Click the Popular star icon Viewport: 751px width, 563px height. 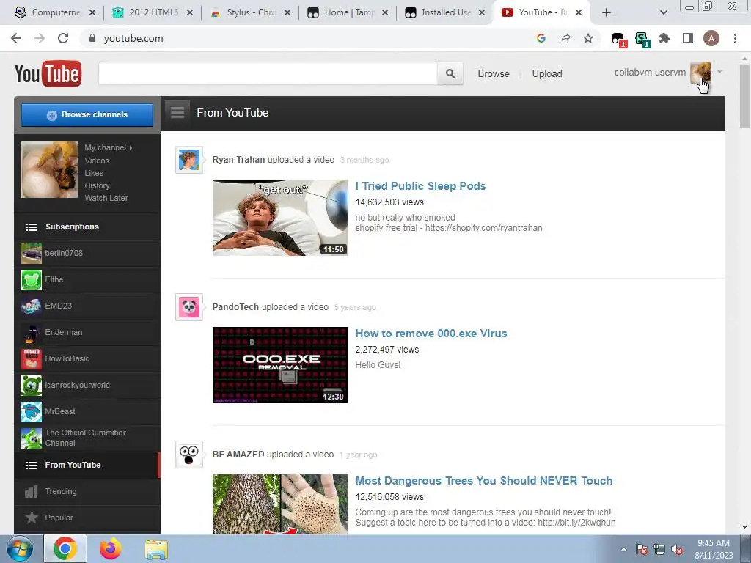(x=32, y=518)
